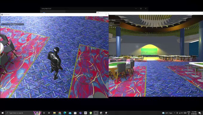203x115 pixels.
Task: Switch to the highlighted Unity player taskbar icon
Action: click(x=96, y=113)
